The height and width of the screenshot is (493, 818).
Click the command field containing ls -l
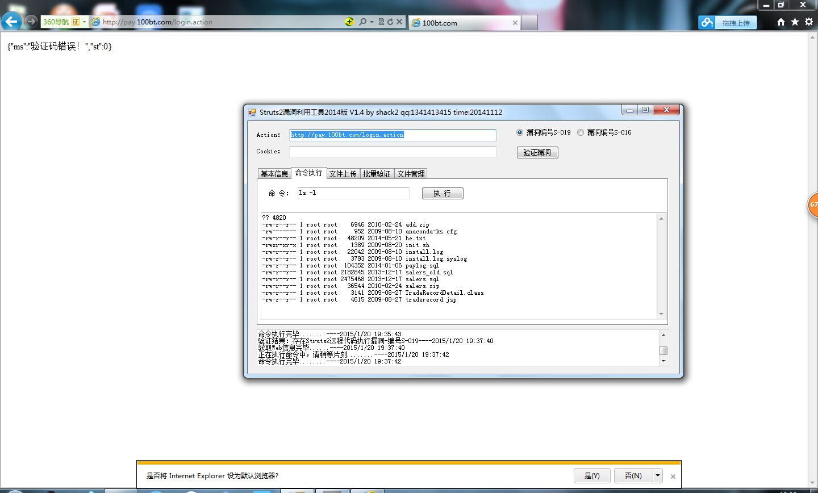point(353,193)
